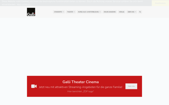Expand the Über uns menu
169x105 pixels.
tap(132, 12)
